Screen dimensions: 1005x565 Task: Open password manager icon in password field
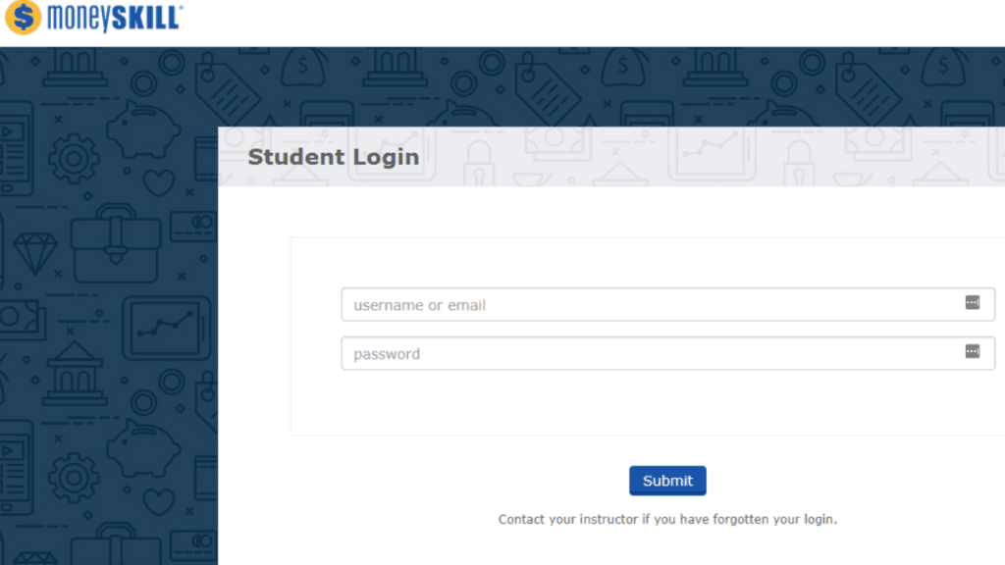(972, 351)
